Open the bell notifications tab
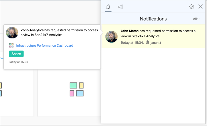Screen dimensions: 207x126 [108, 7]
